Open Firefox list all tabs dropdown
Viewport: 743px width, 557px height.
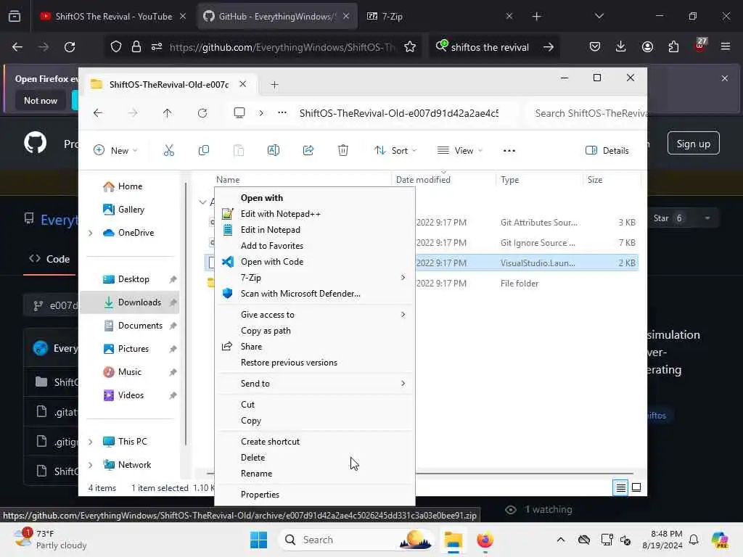point(599,16)
